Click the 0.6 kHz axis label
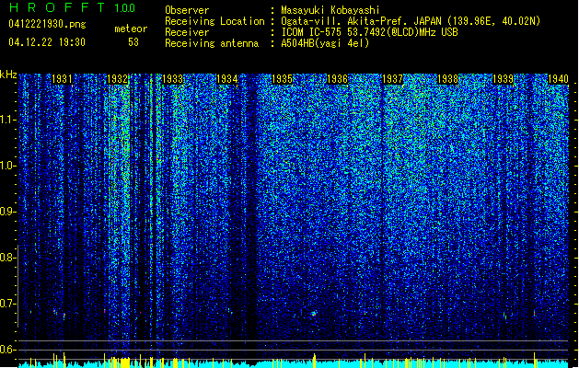The height and width of the screenshot is (368, 579). [7, 350]
